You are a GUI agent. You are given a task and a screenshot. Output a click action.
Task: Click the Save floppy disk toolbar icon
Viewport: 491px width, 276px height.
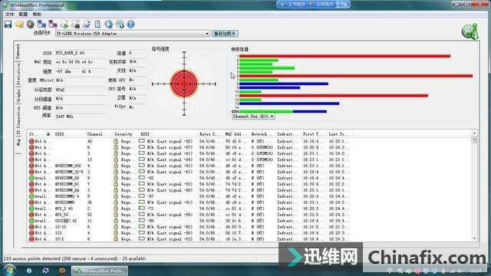tap(8, 24)
